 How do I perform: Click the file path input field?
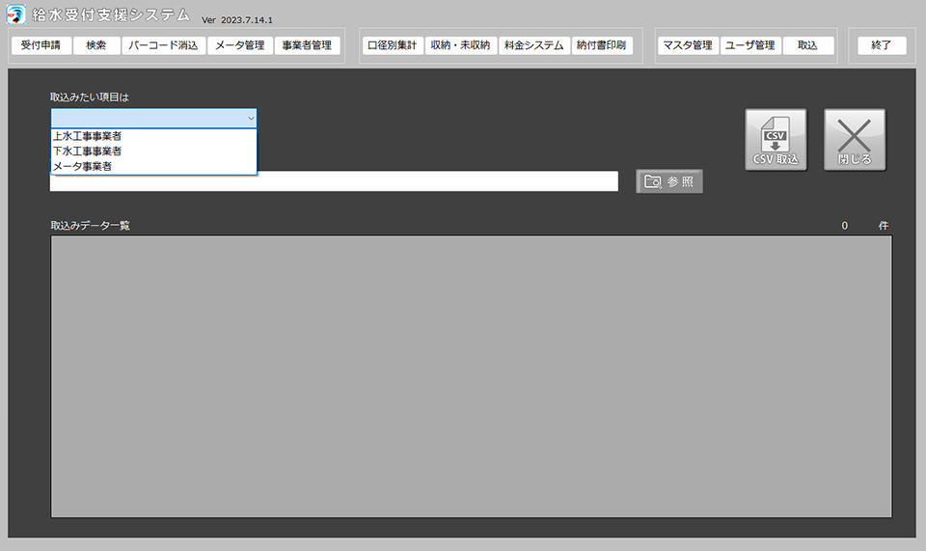(334, 181)
